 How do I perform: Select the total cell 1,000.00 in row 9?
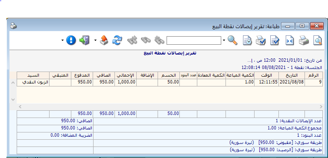[x=126, y=82]
